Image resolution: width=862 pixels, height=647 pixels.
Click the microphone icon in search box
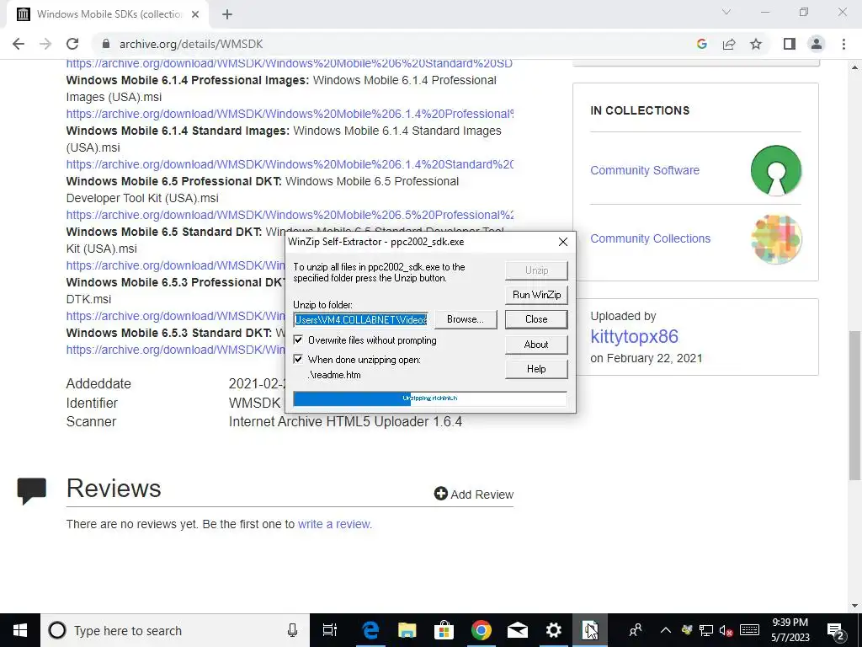point(292,630)
